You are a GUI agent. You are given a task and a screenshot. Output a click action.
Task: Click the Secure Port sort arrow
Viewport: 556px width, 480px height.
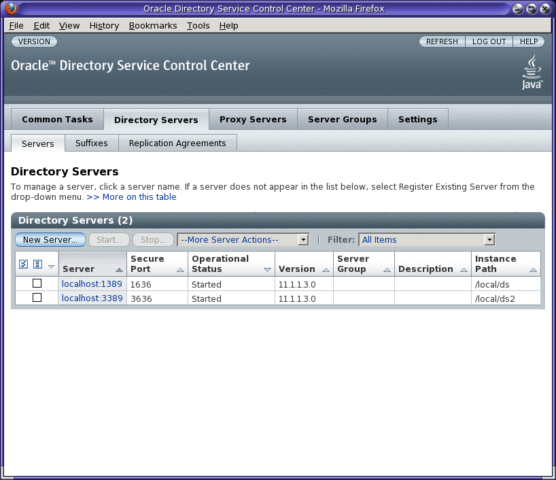(181, 270)
